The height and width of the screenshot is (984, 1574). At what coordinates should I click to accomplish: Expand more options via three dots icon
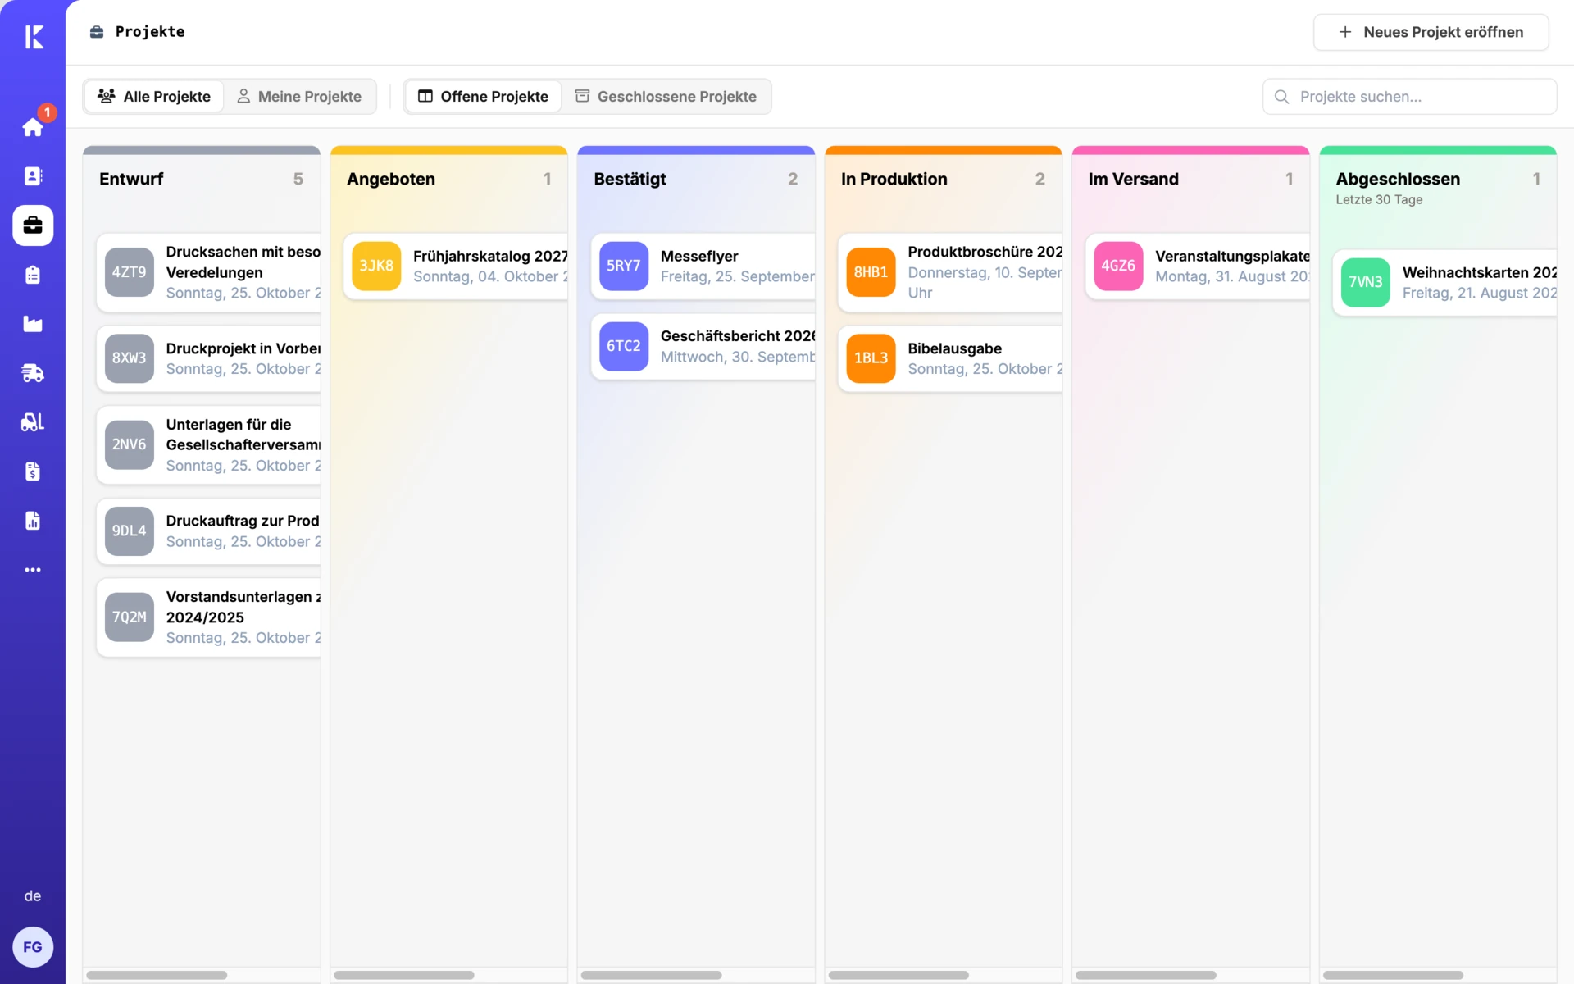[33, 570]
